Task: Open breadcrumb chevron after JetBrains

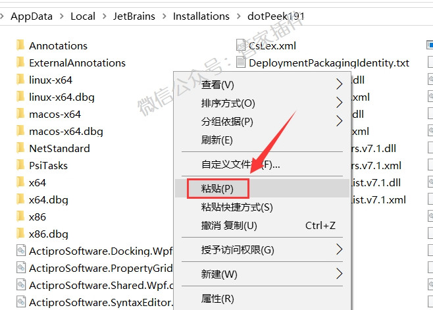Action: [165, 16]
